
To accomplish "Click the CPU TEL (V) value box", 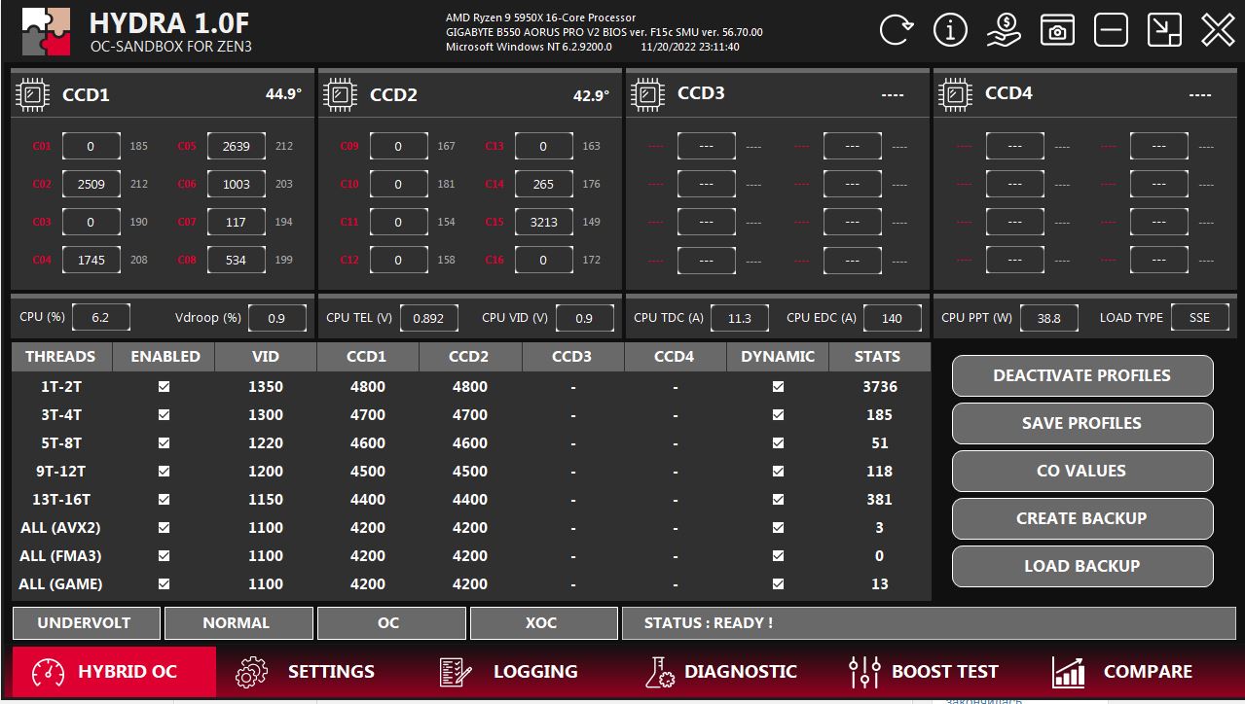I will point(429,318).
